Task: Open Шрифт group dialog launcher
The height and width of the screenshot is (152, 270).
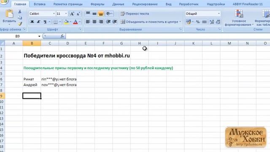Action: coord(80,29)
